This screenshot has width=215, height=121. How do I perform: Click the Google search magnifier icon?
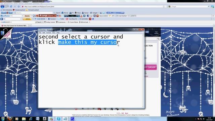[209, 6]
